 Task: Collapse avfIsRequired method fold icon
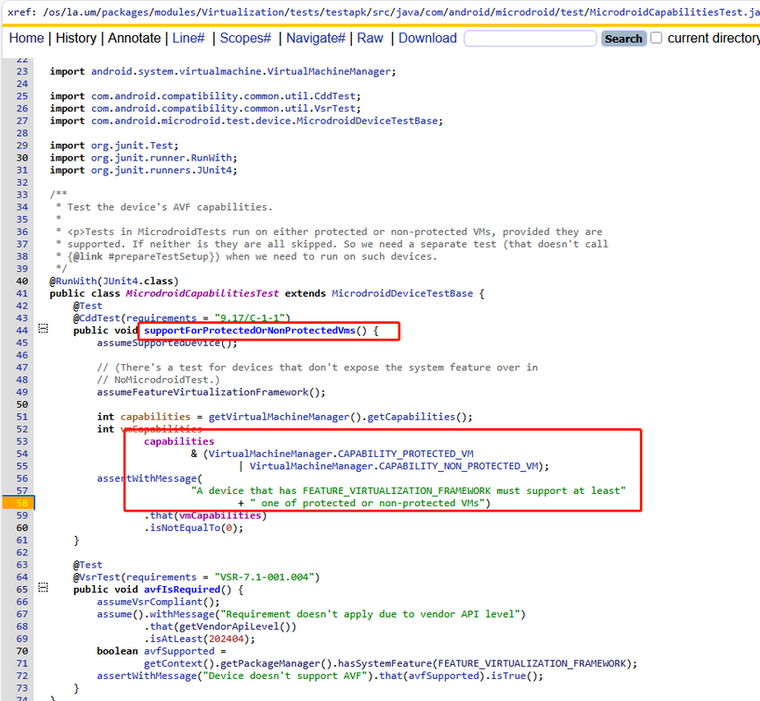43,588
